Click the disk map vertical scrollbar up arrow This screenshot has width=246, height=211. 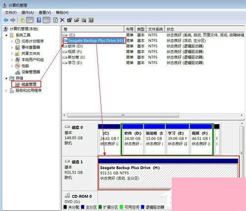242,123
